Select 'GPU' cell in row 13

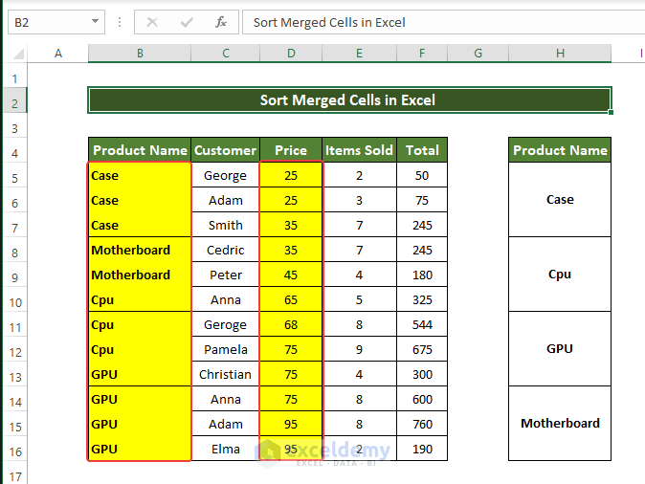coord(140,374)
